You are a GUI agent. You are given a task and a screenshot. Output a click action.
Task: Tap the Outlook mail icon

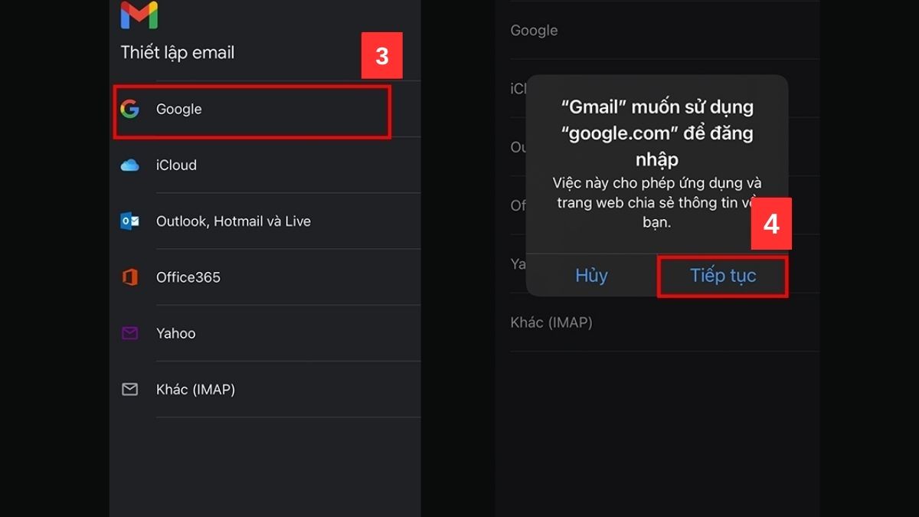click(130, 221)
